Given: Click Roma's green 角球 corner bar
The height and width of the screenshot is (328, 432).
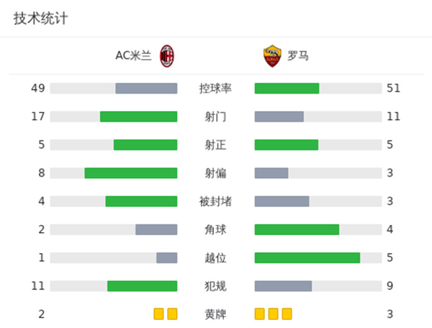Looking at the screenshot, I should (297, 229).
